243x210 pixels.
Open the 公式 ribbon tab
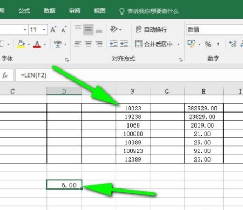(x=24, y=11)
